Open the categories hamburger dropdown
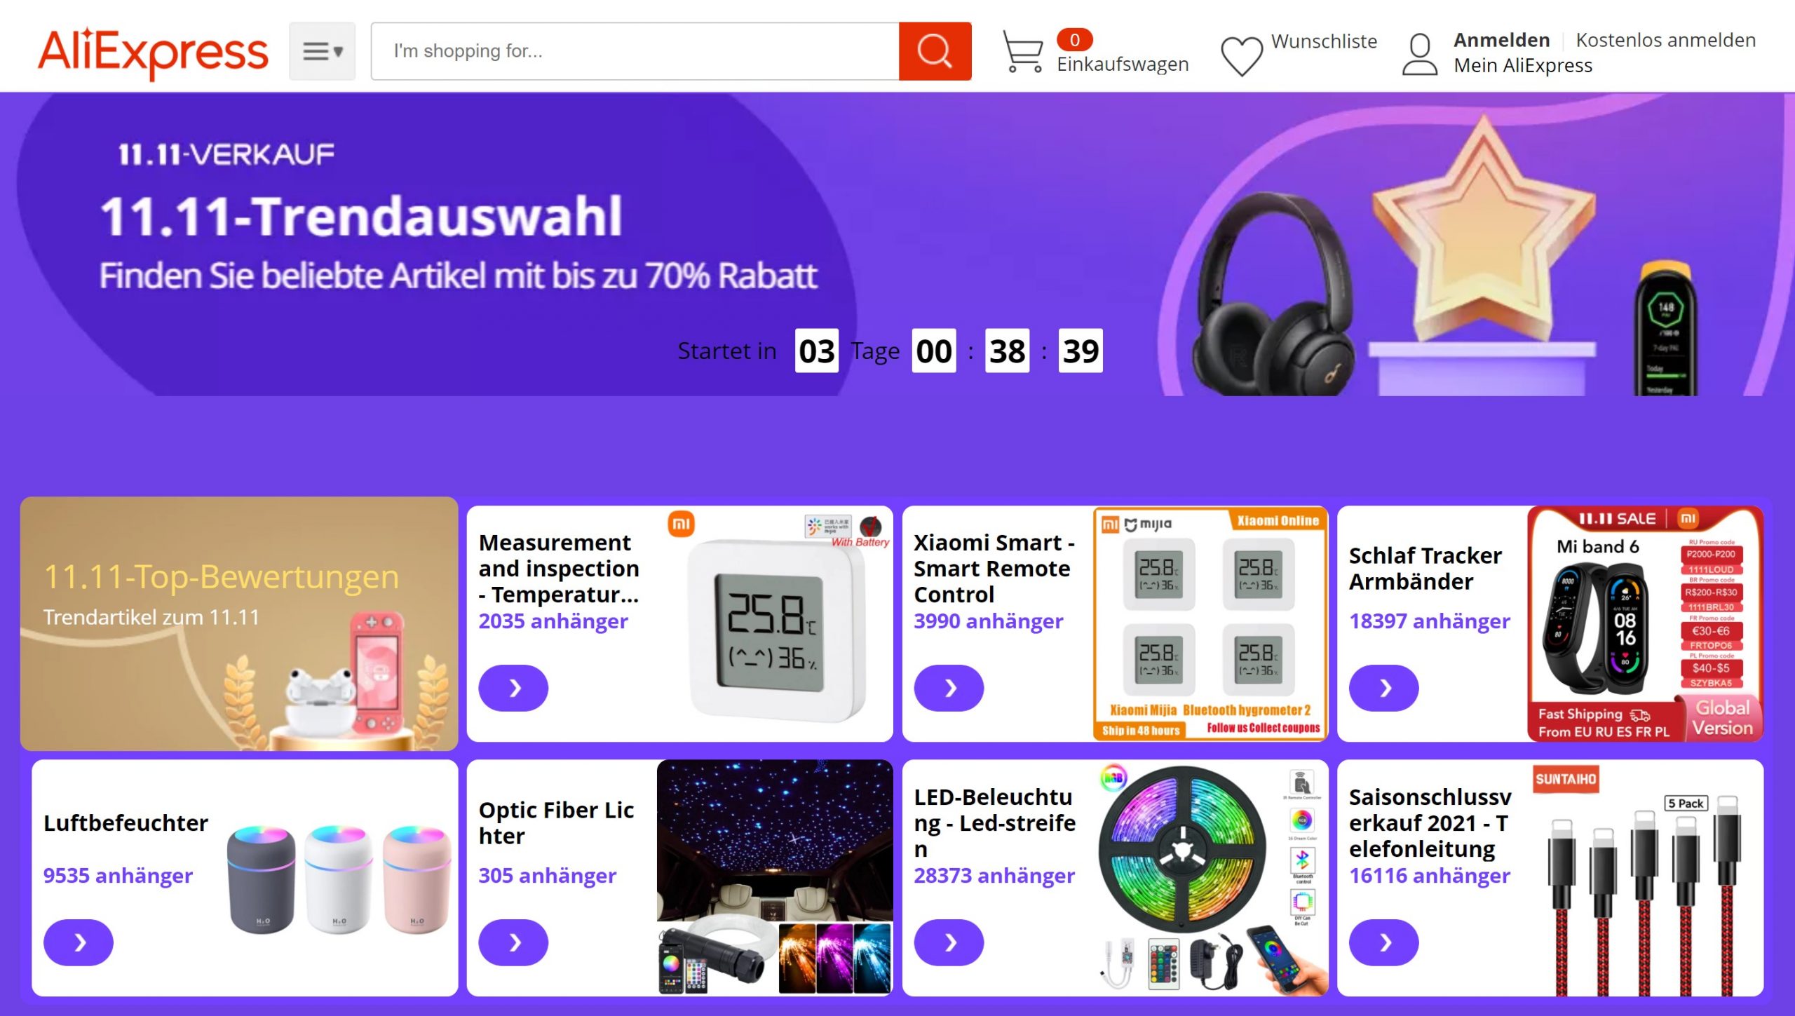Screen dimensions: 1795x1016 tap(322, 51)
